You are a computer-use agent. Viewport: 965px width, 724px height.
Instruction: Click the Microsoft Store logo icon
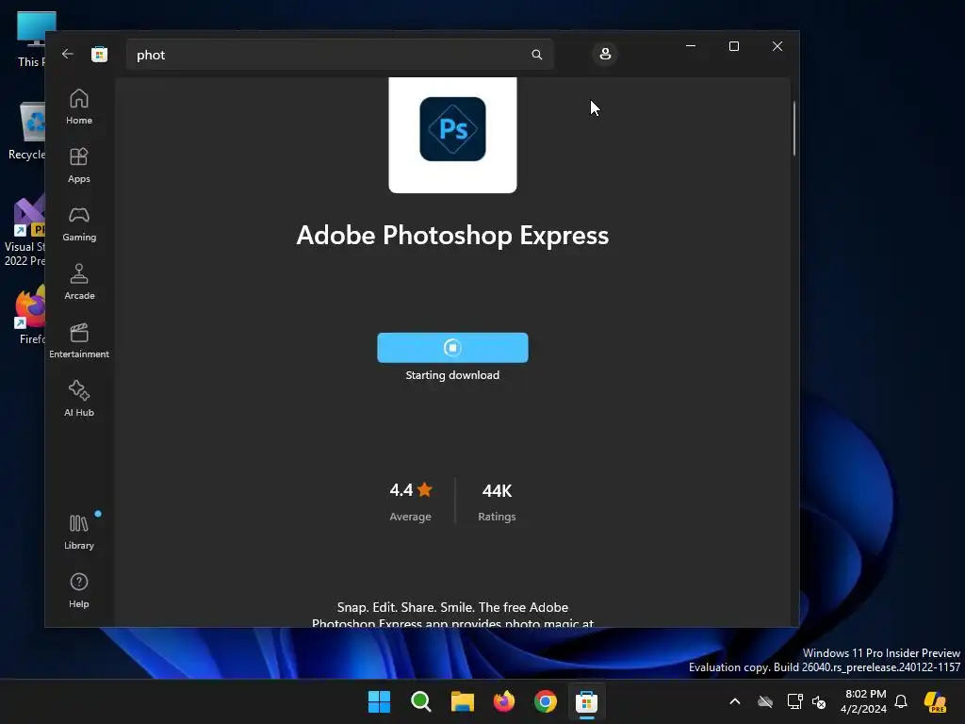click(99, 54)
